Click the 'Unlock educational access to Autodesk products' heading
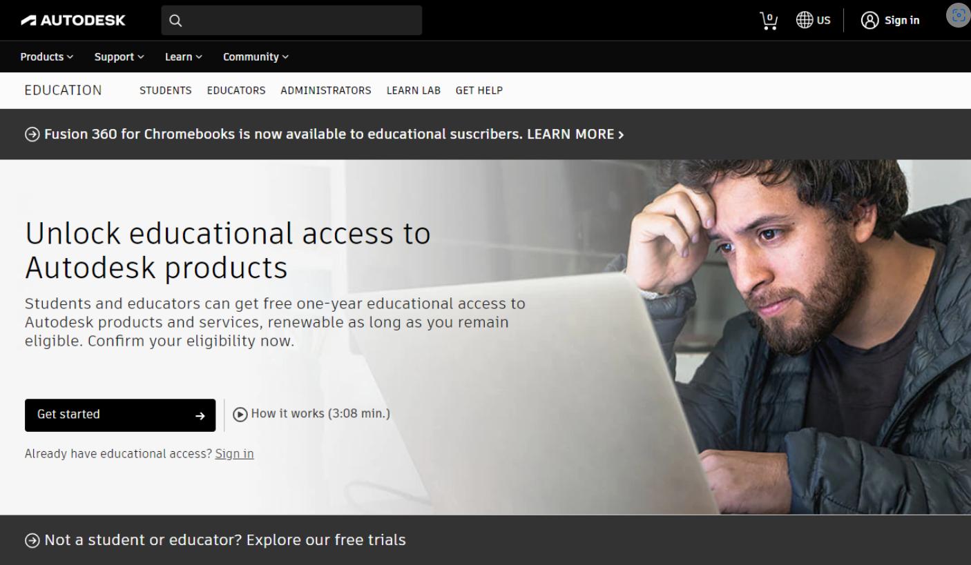This screenshot has width=971, height=565. [228, 250]
